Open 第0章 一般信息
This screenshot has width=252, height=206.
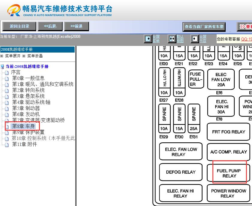[28, 78]
